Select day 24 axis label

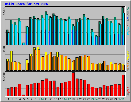coord(96,99)
